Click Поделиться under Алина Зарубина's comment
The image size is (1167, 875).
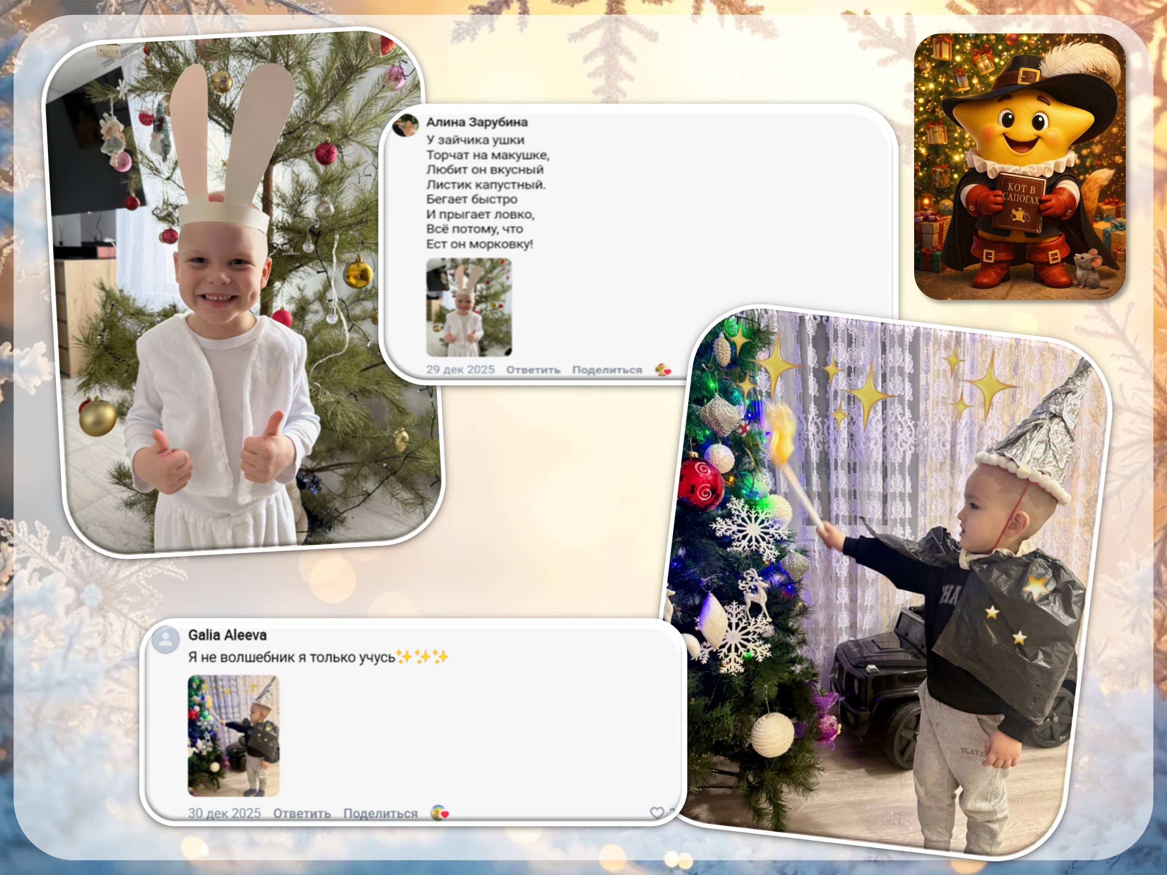(607, 370)
